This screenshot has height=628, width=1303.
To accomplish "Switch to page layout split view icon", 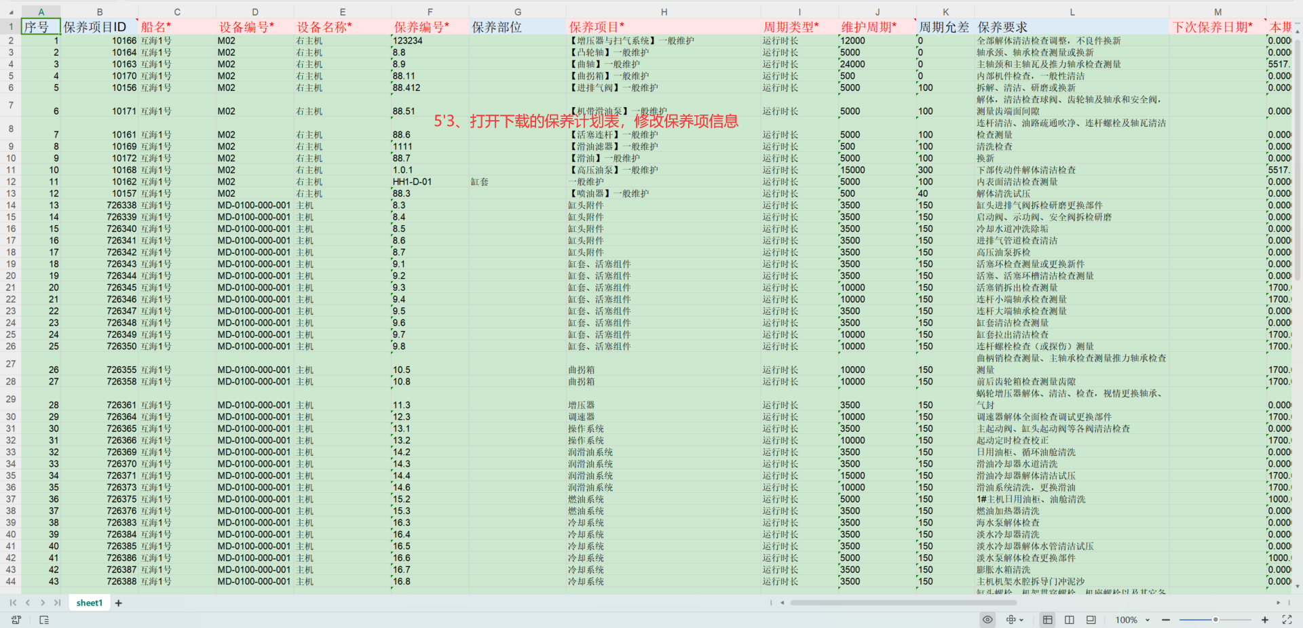I will [1070, 620].
